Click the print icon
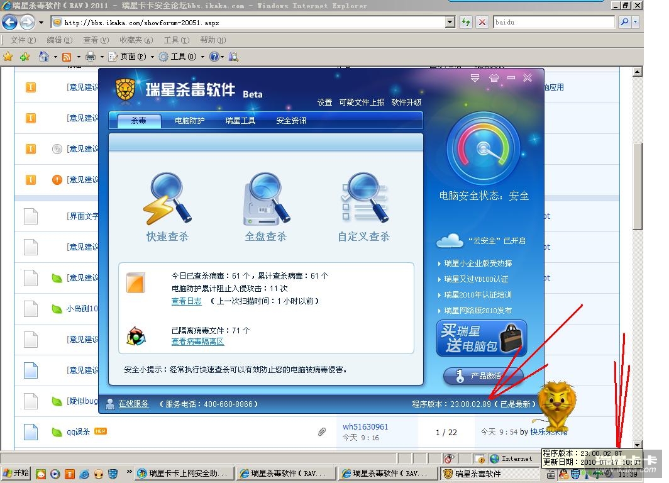 [90, 57]
